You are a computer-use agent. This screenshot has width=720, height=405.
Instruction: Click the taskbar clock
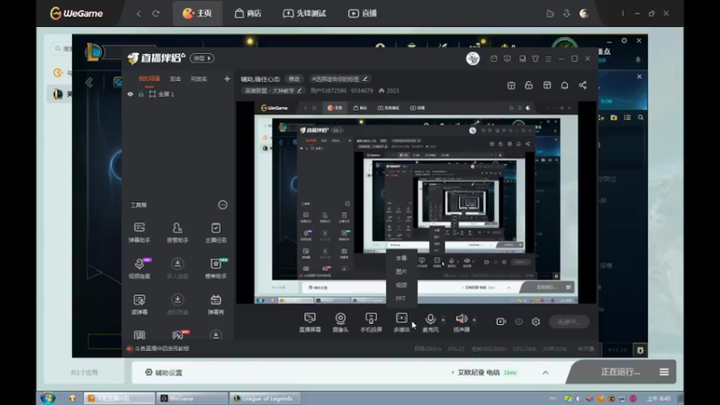tap(659, 399)
